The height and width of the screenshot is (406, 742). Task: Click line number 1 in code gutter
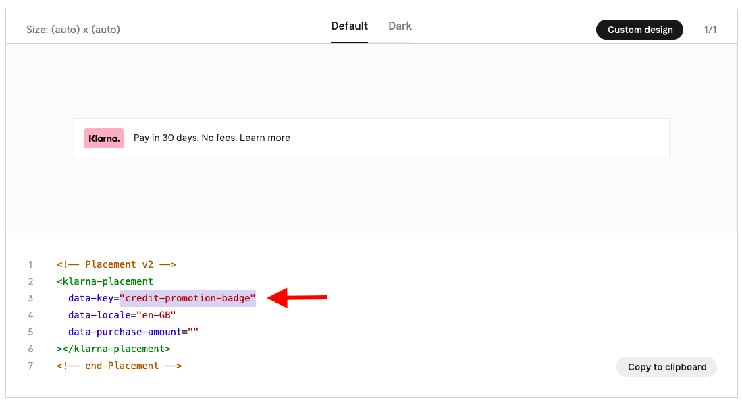click(30, 264)
